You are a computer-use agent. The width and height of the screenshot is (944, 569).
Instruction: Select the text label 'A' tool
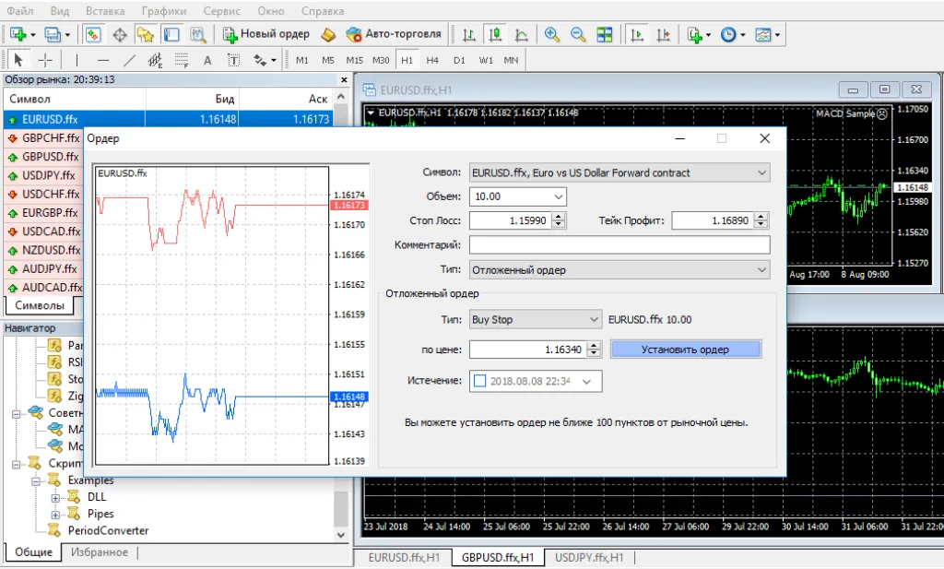(207, 60)
